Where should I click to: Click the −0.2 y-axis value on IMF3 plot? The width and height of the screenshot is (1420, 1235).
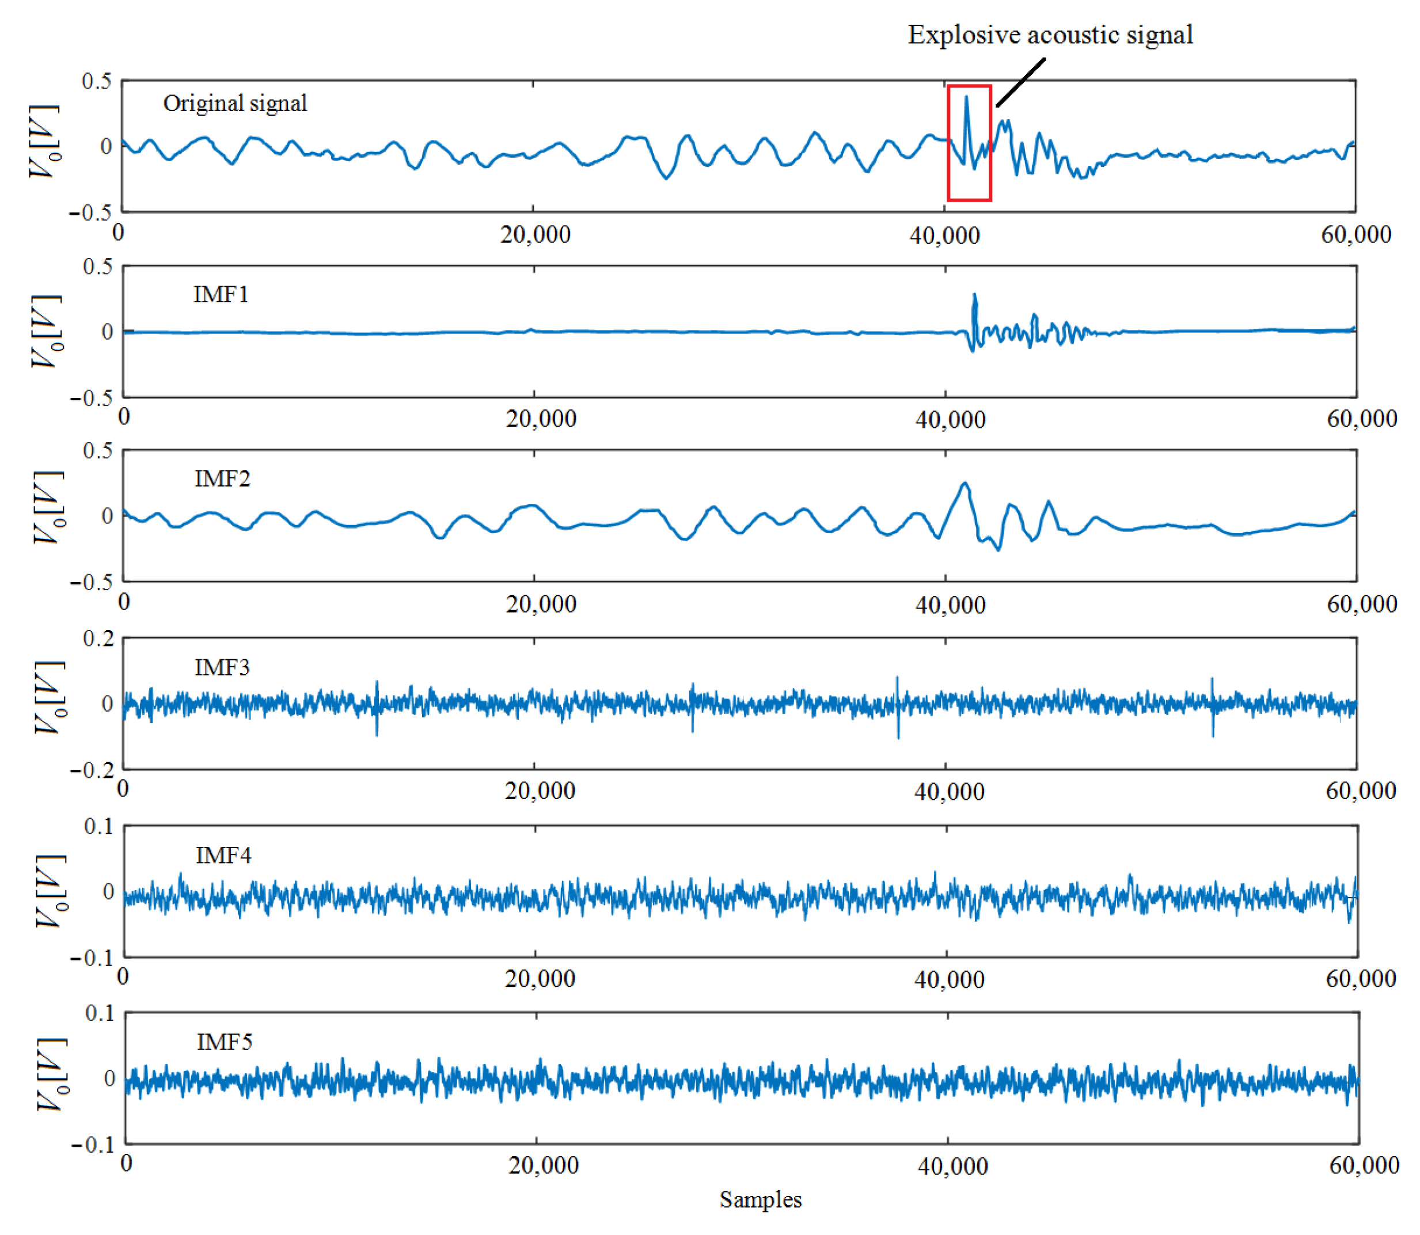[92, 770]
